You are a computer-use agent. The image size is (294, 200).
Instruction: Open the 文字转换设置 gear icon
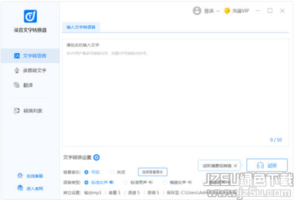(x=96, y=157)
